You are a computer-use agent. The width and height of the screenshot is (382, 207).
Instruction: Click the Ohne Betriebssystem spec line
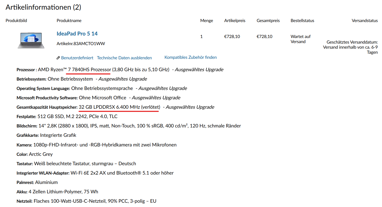click(82, 79)
